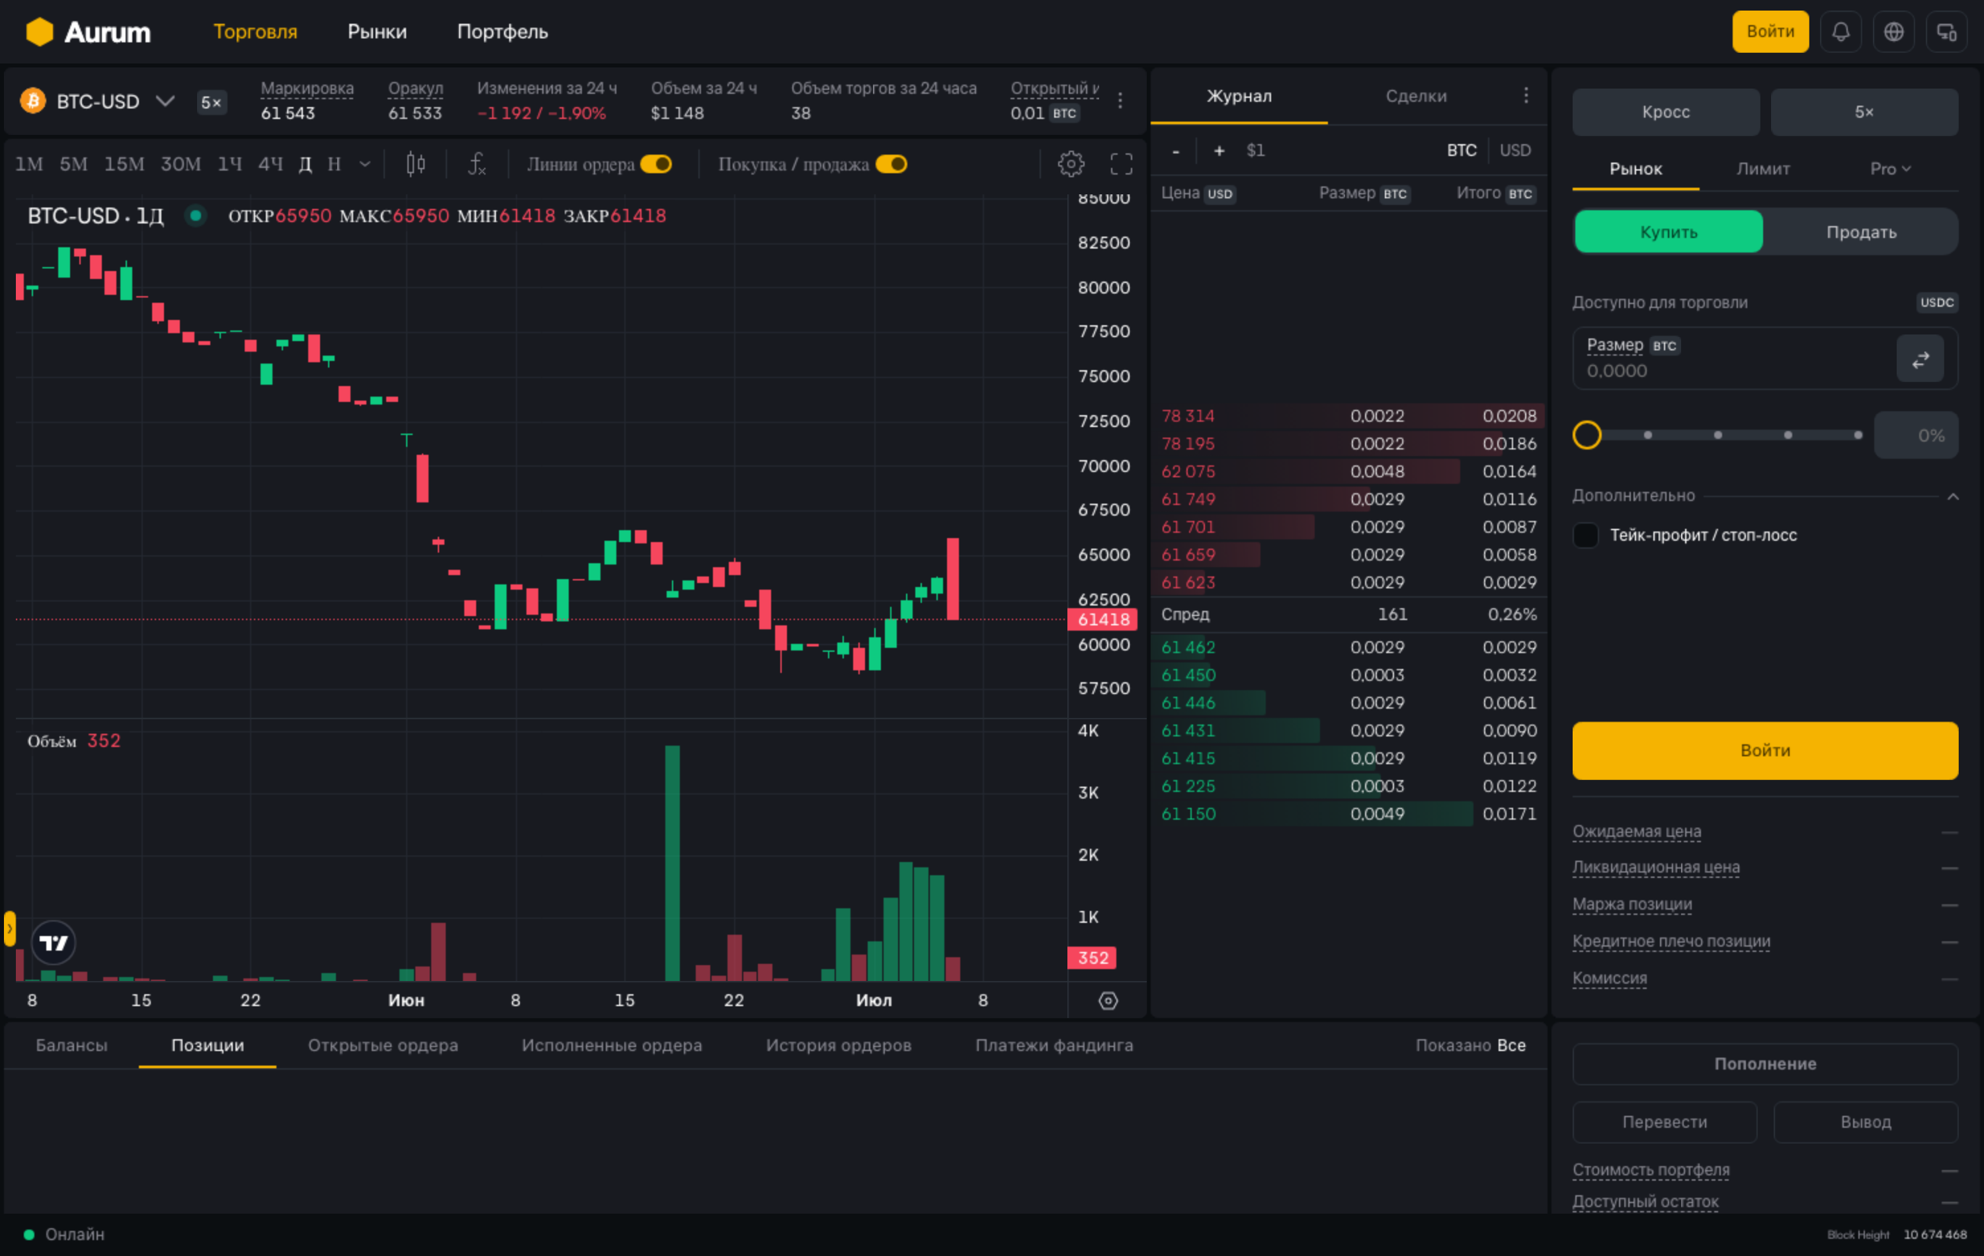Click Перевести button

coord(1663,1122)
